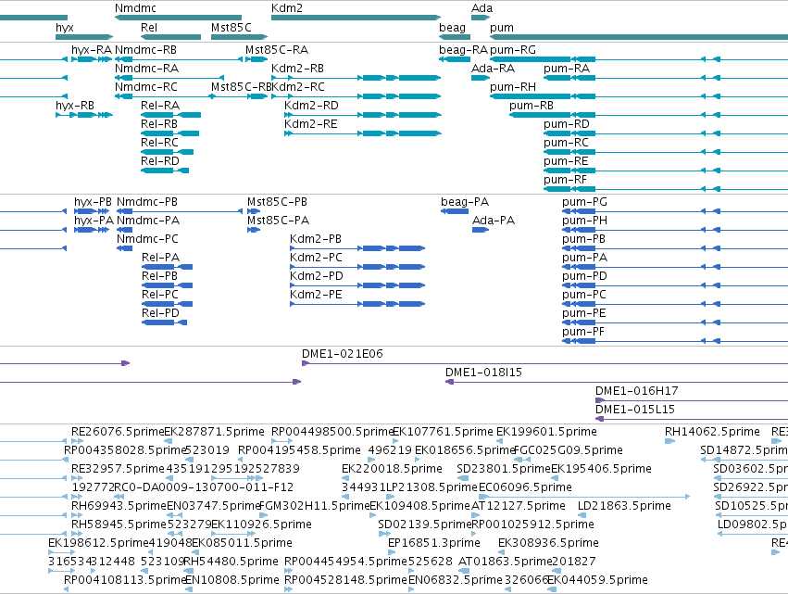Select the Rel gene feature

click(171, 37)
